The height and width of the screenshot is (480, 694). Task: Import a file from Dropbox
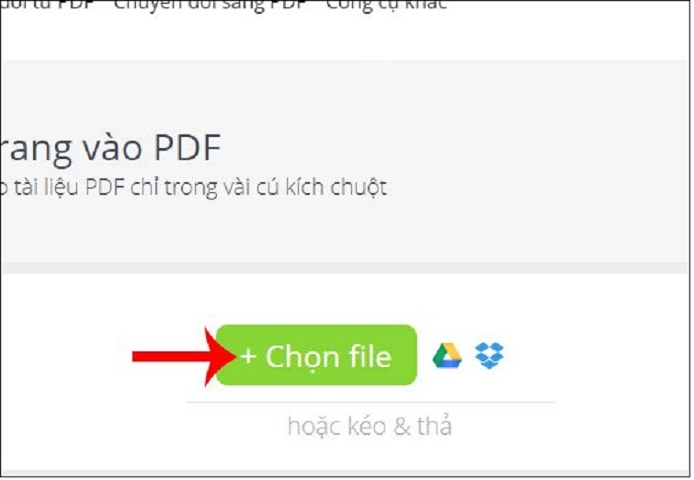click(489, 355)
